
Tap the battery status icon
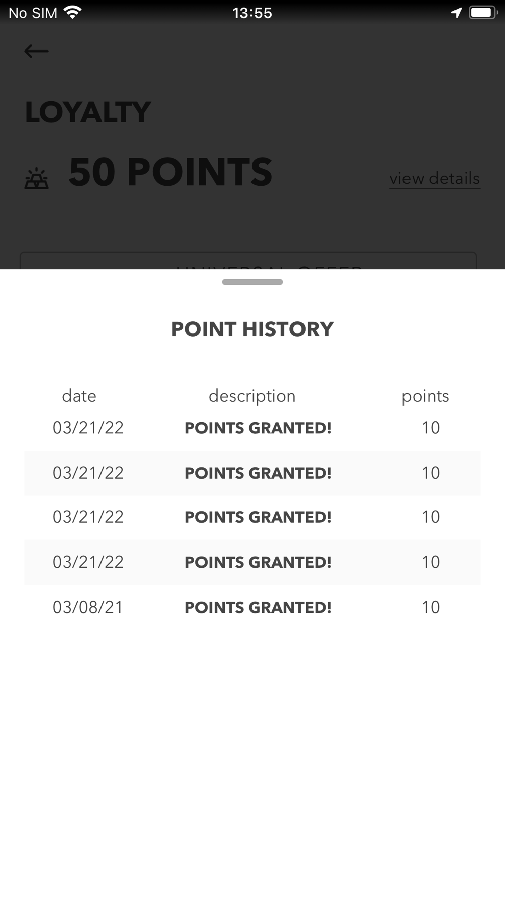(x=483, y=13)
